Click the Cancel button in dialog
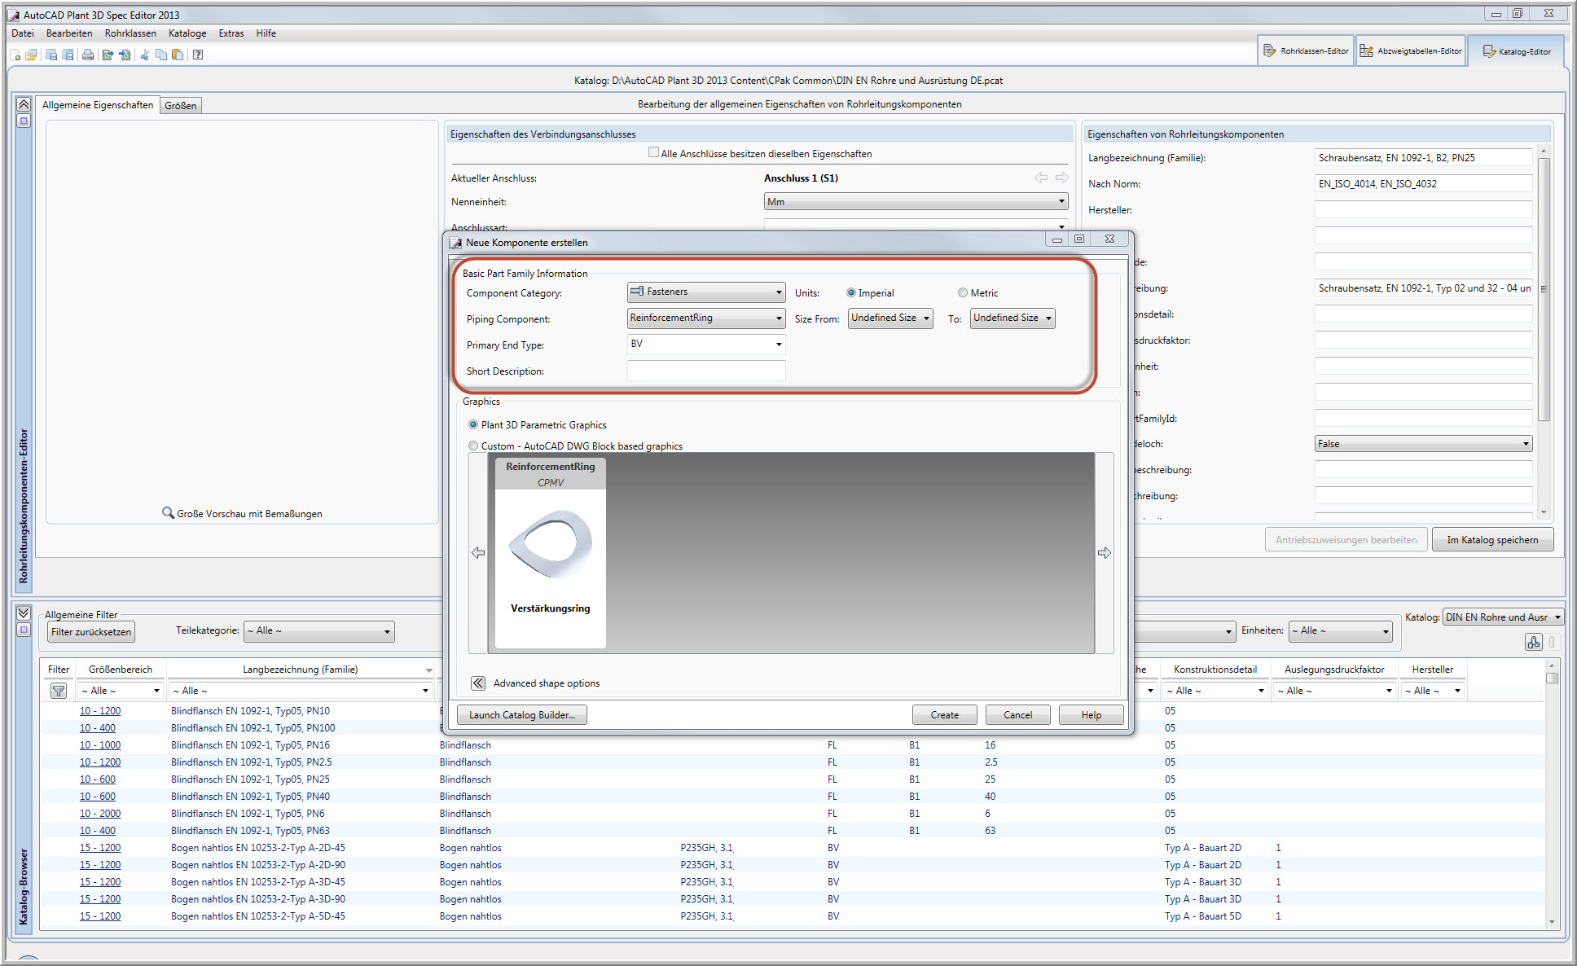 (x=1018, y=714)
